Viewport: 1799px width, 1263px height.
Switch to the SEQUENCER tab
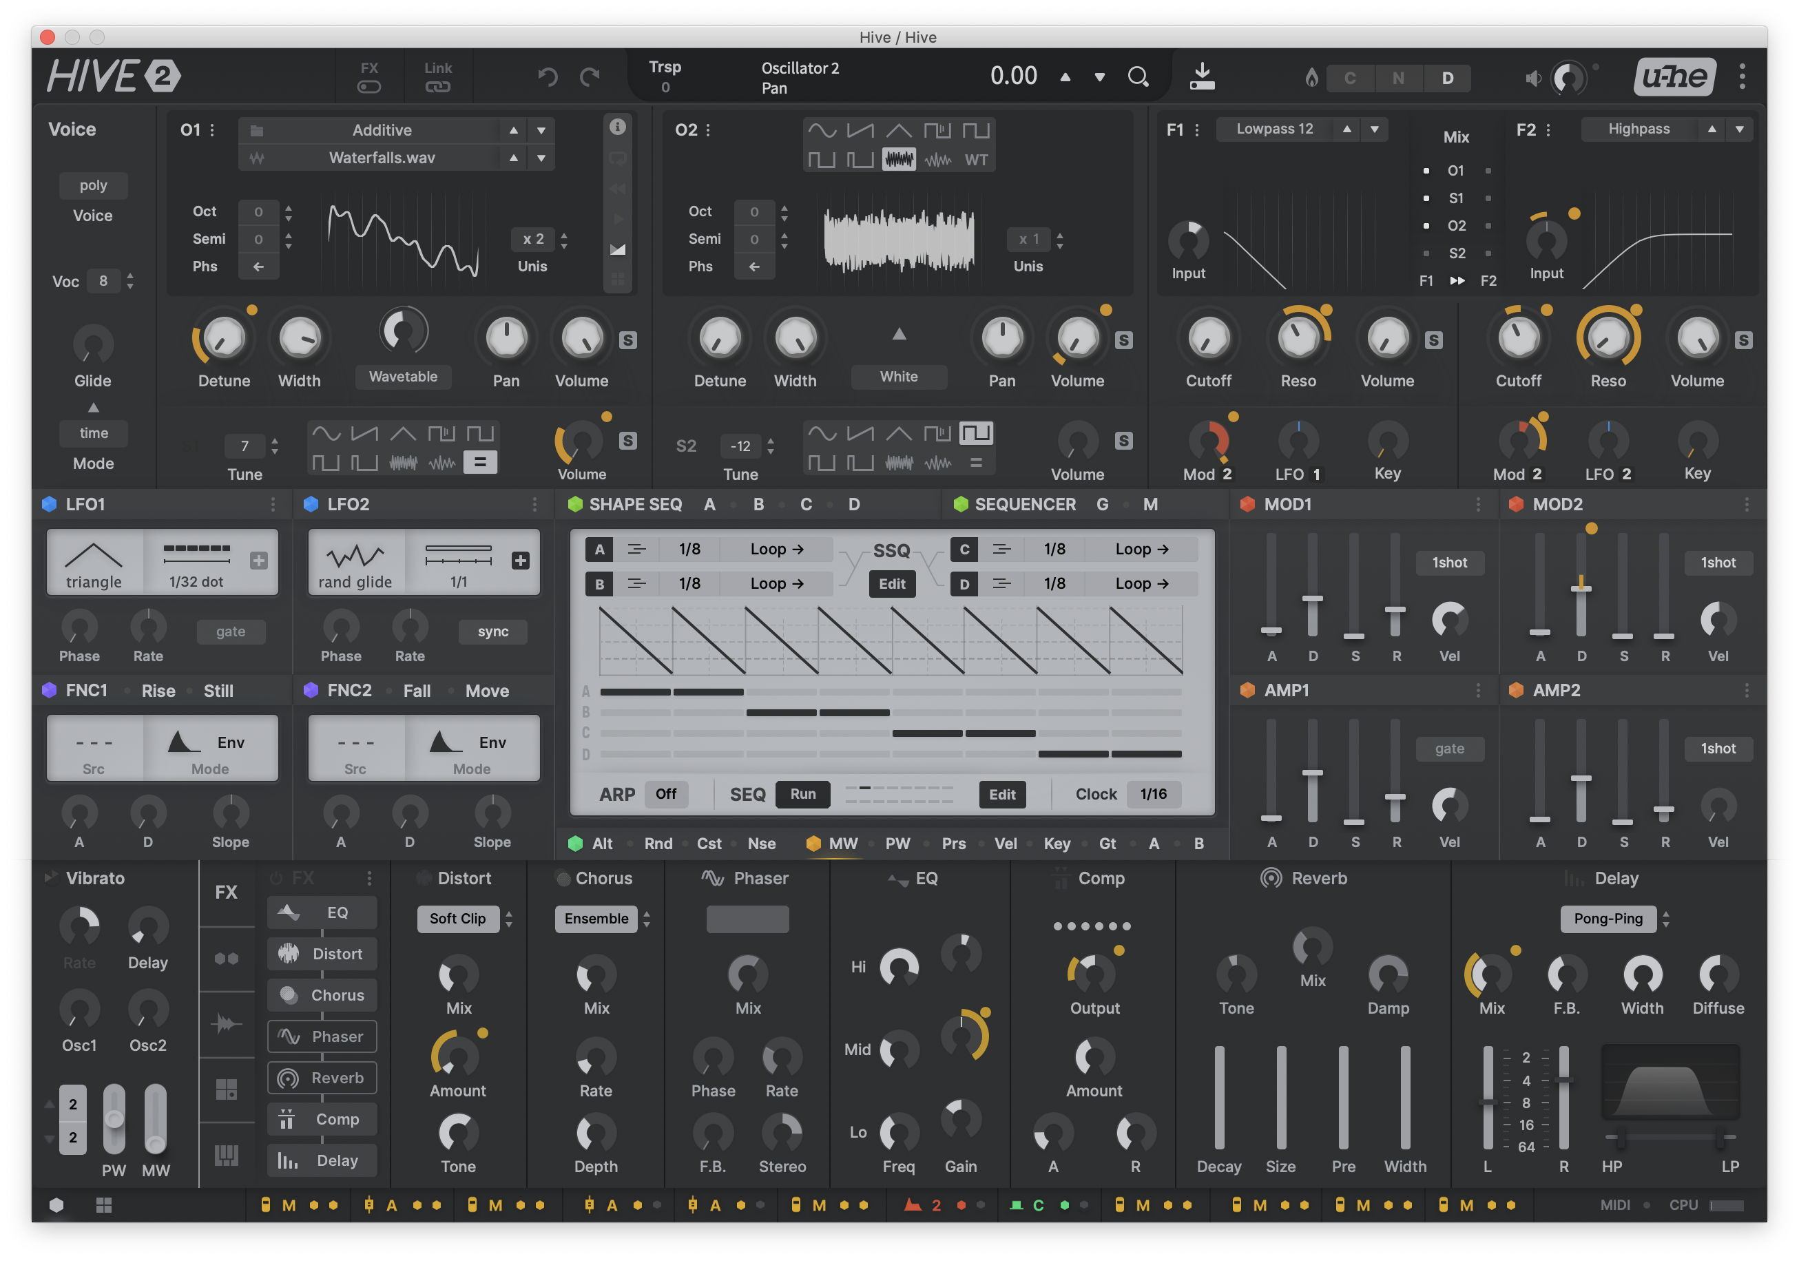click(x=1025, y=504)
